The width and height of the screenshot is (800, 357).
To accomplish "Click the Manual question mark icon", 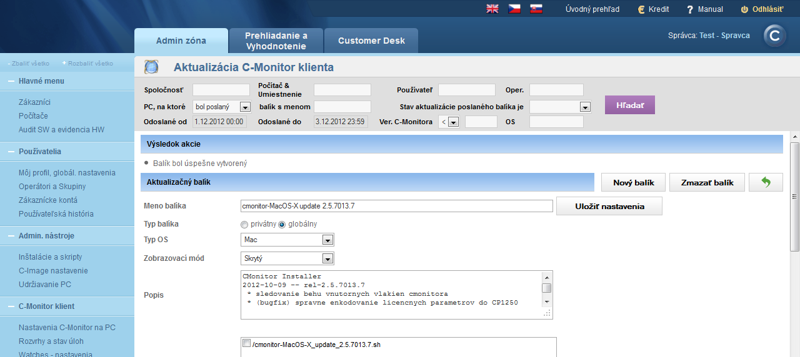I will tap(690, 9).
